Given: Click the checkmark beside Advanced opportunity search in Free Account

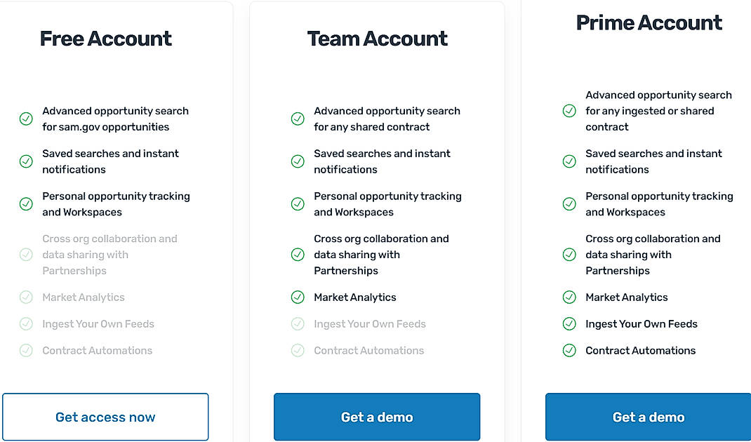Looking at the screenshot, I should pos(26,119).
